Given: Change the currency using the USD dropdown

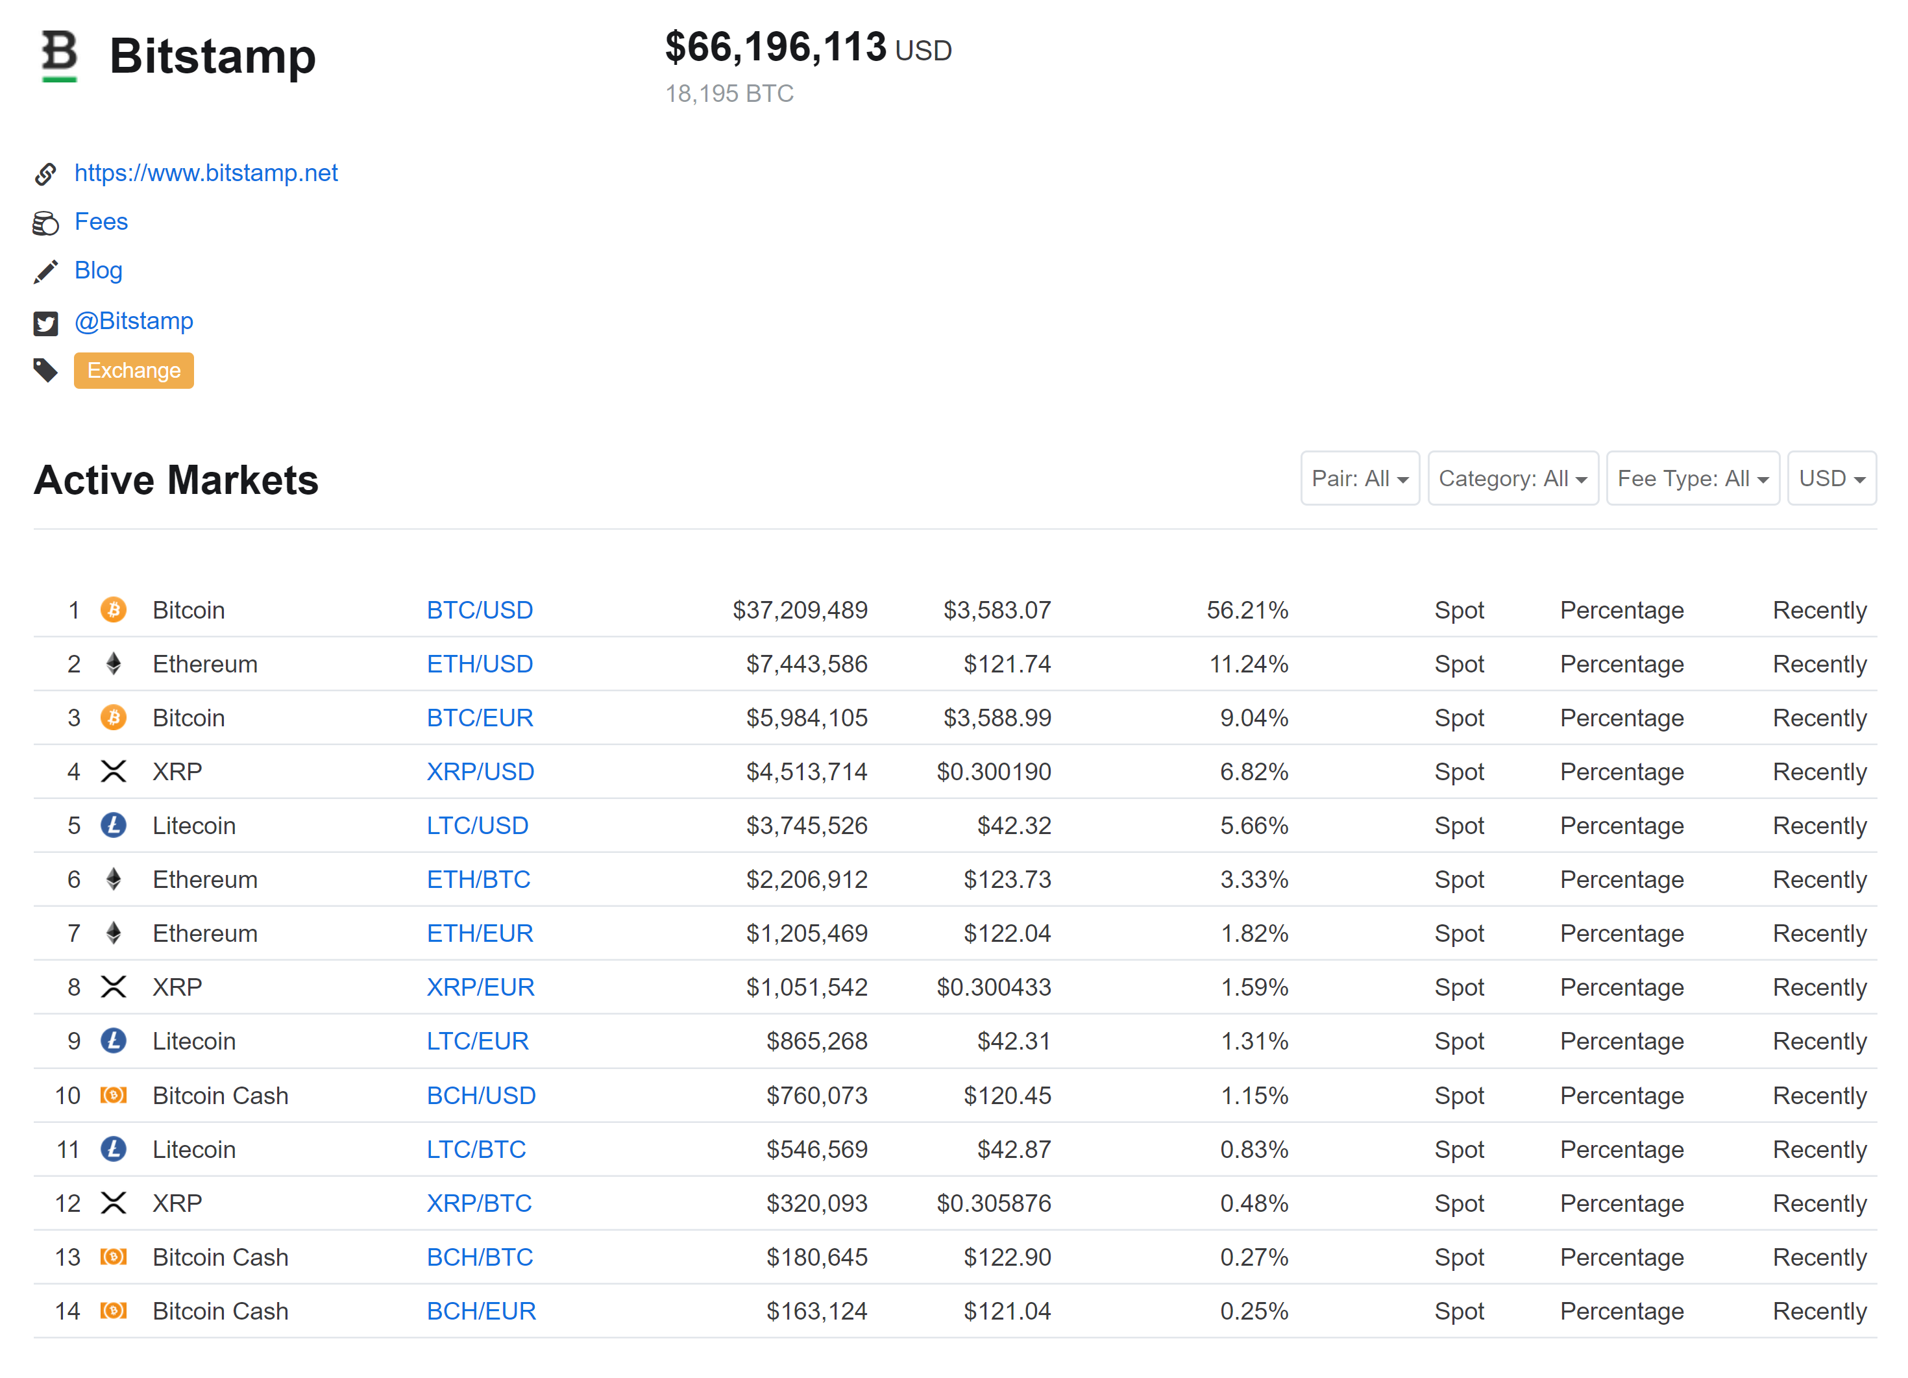Looking at the screenshot, I should click(1831, 478).
